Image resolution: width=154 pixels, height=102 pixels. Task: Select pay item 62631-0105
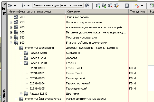[x=37, y=88]
